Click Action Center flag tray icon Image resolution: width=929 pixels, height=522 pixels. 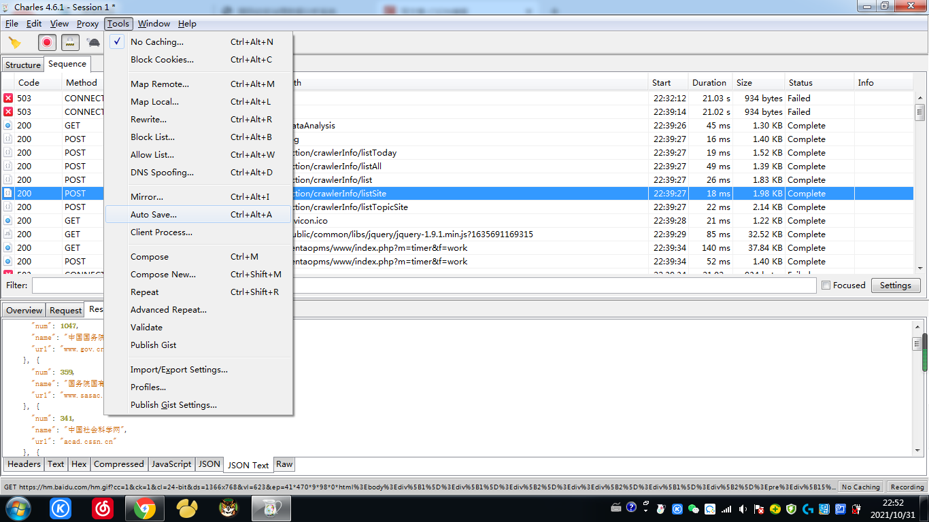pos(759,508)
